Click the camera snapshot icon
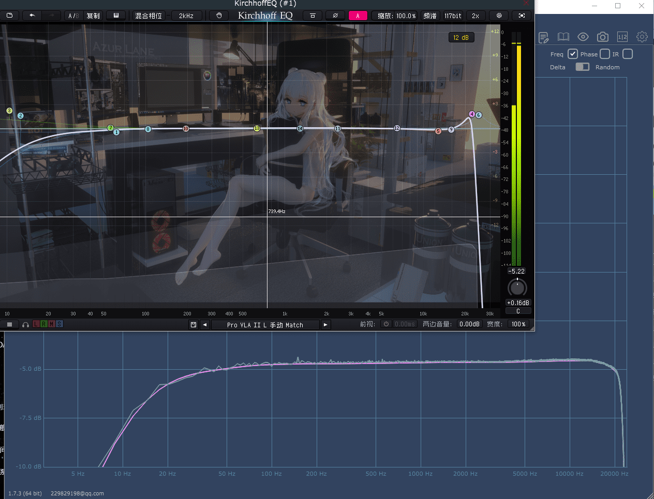 (x=602, y=37)
